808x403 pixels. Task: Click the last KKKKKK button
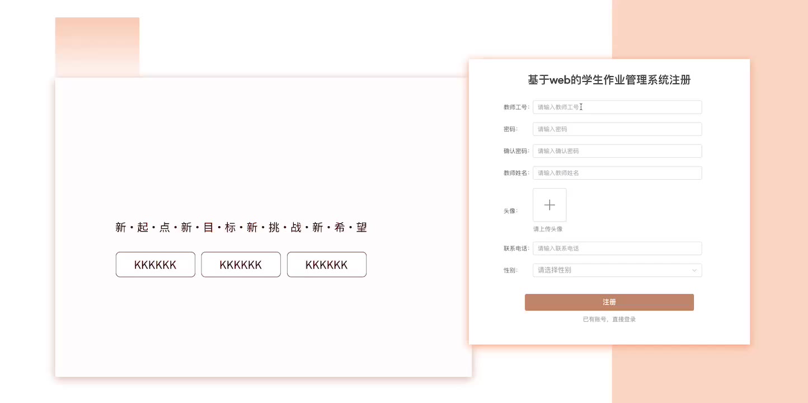coord(327,265)
